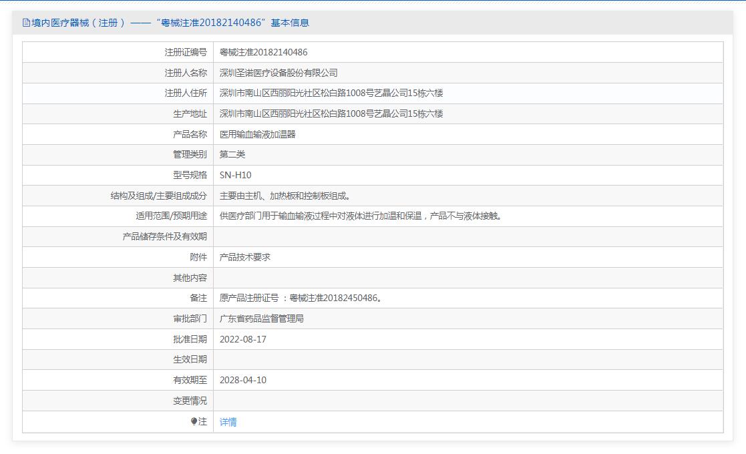Screen dimensions: 746x454
Task: Click the 第二类 management category value
Action: (x=232, y=155)
